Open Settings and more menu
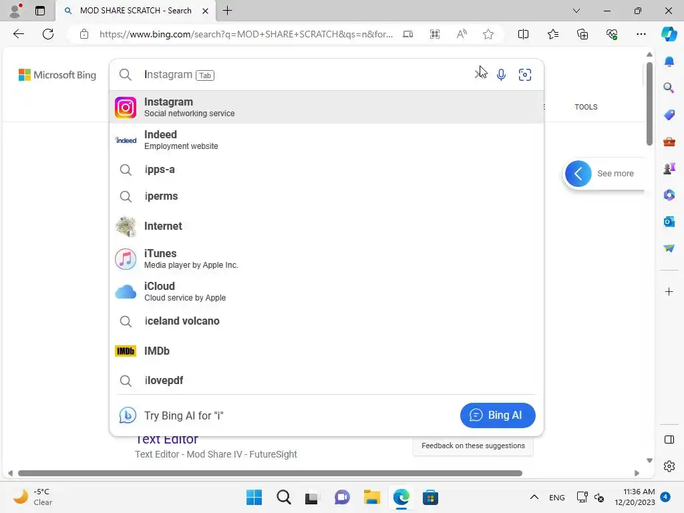Image resolution: width=684 pixels, height=513 pixels. point(641,34)
